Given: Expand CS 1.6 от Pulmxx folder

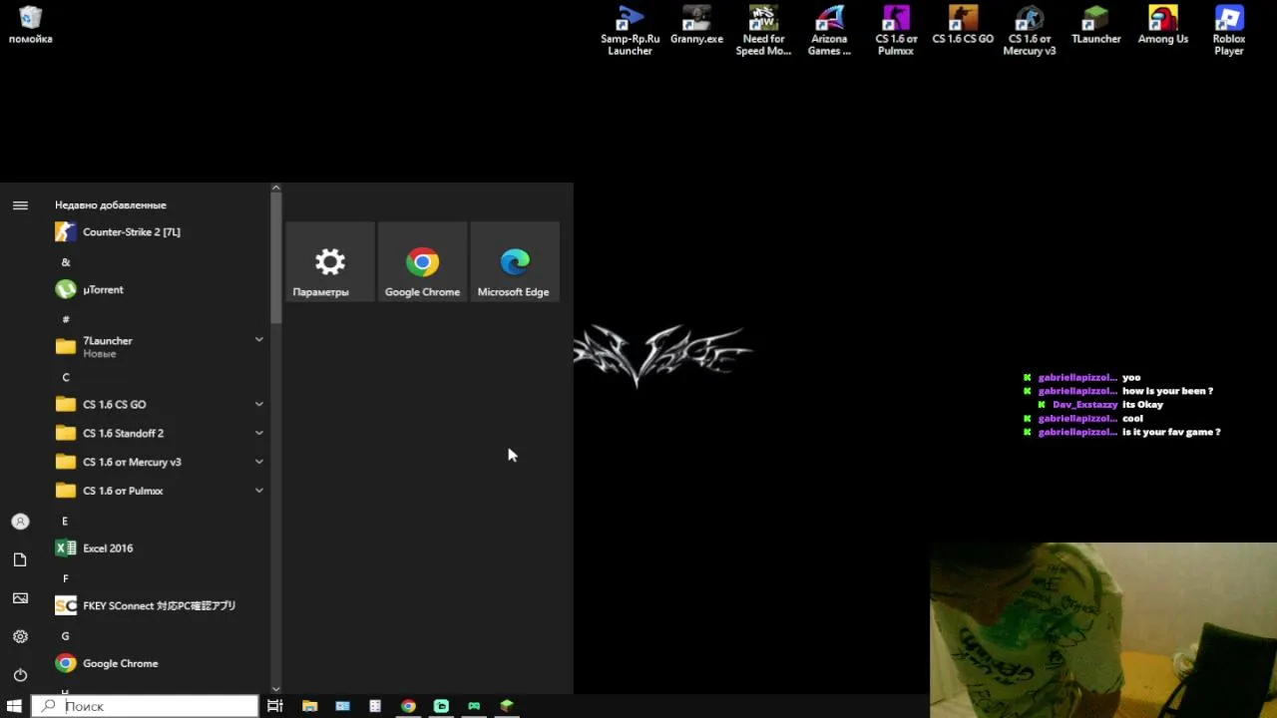Looking at the screenshot, I should 160,491.
